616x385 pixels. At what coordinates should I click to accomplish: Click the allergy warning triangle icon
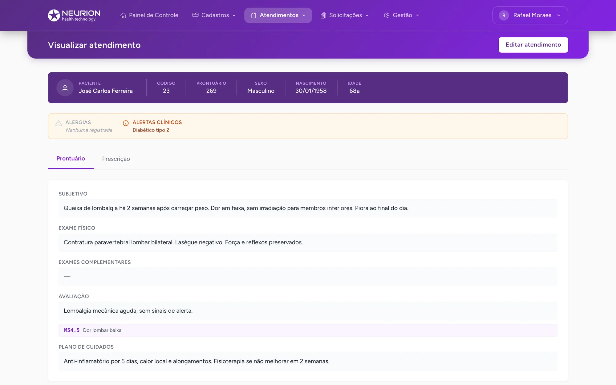(x=59, y=123)
